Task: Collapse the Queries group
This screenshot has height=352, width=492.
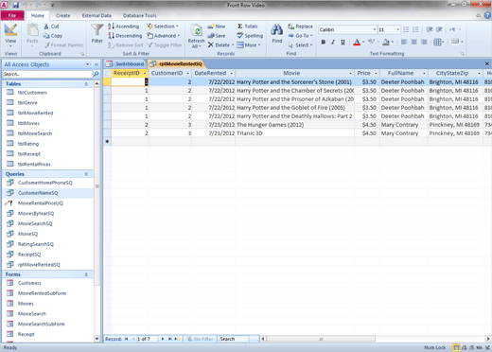Action: pos(86,174)
